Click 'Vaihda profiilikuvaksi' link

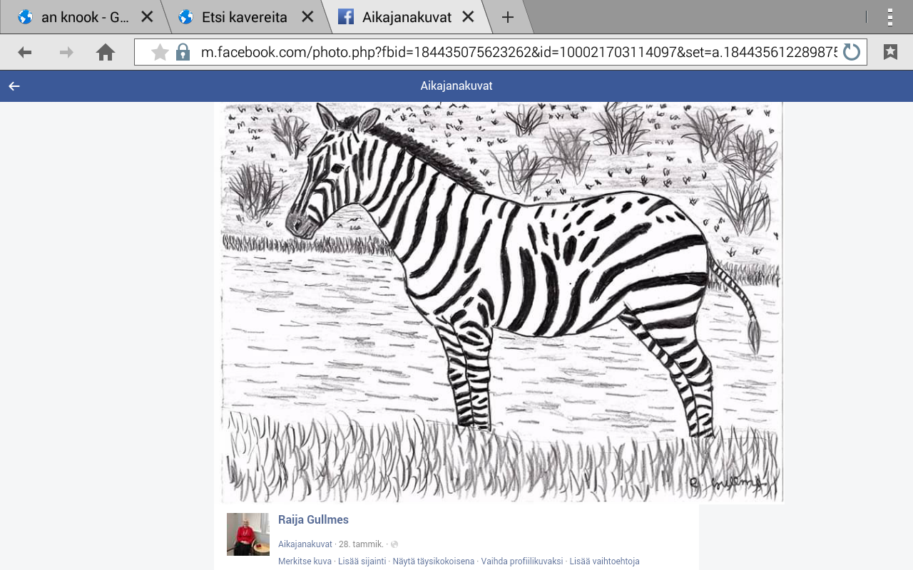tap(522, 561)
